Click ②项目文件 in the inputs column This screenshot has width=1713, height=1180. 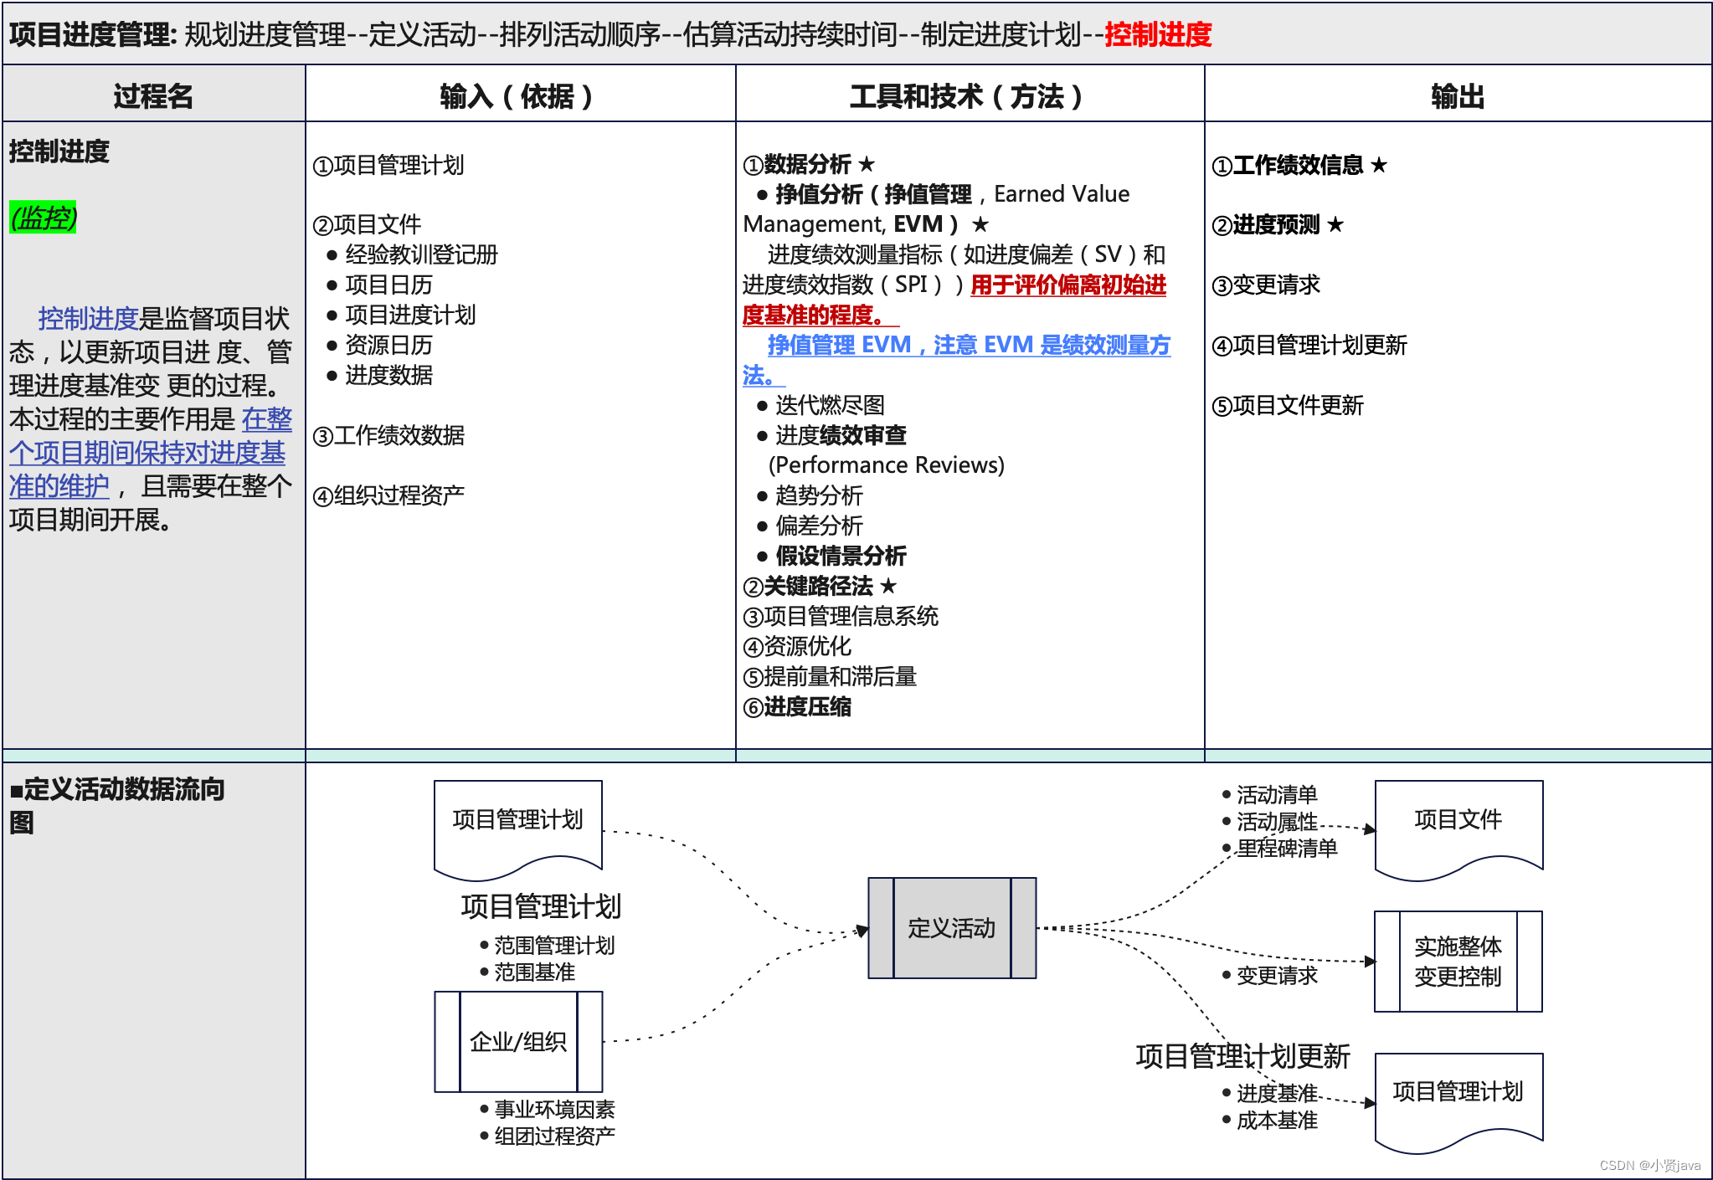367,224
